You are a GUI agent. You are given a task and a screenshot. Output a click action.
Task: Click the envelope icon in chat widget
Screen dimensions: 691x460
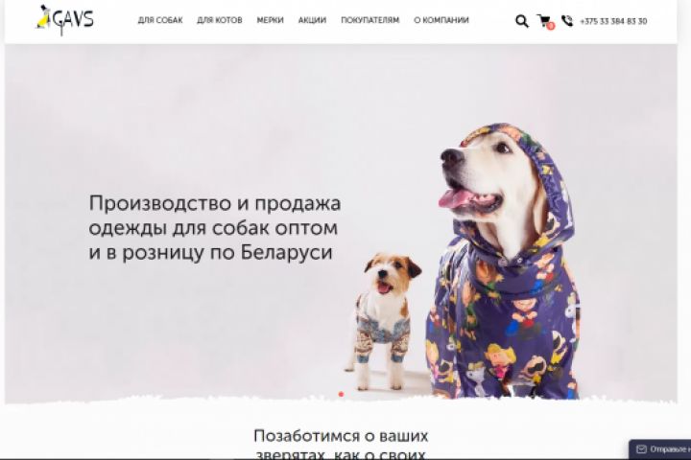642,449
